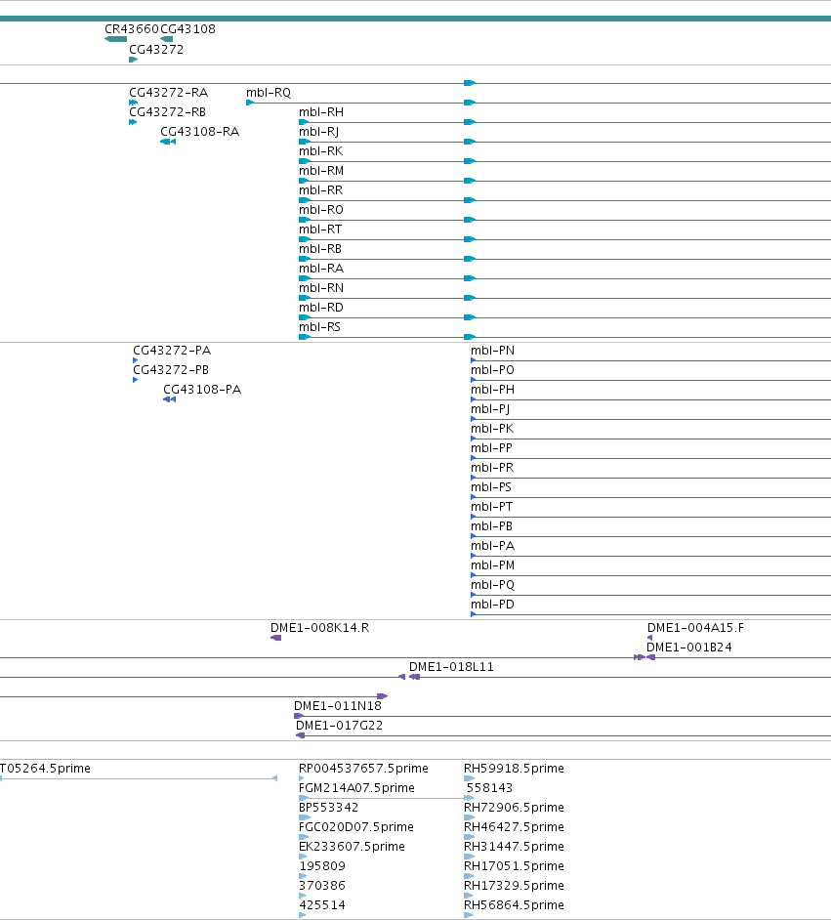Select feature 195809
The width and height of the screenshot is (831, 920).
tap(322, 866)
